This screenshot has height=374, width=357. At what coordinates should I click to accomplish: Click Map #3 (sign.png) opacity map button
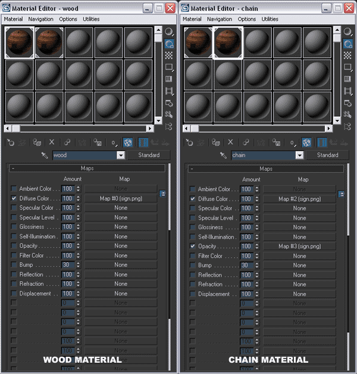pos(299,246)
